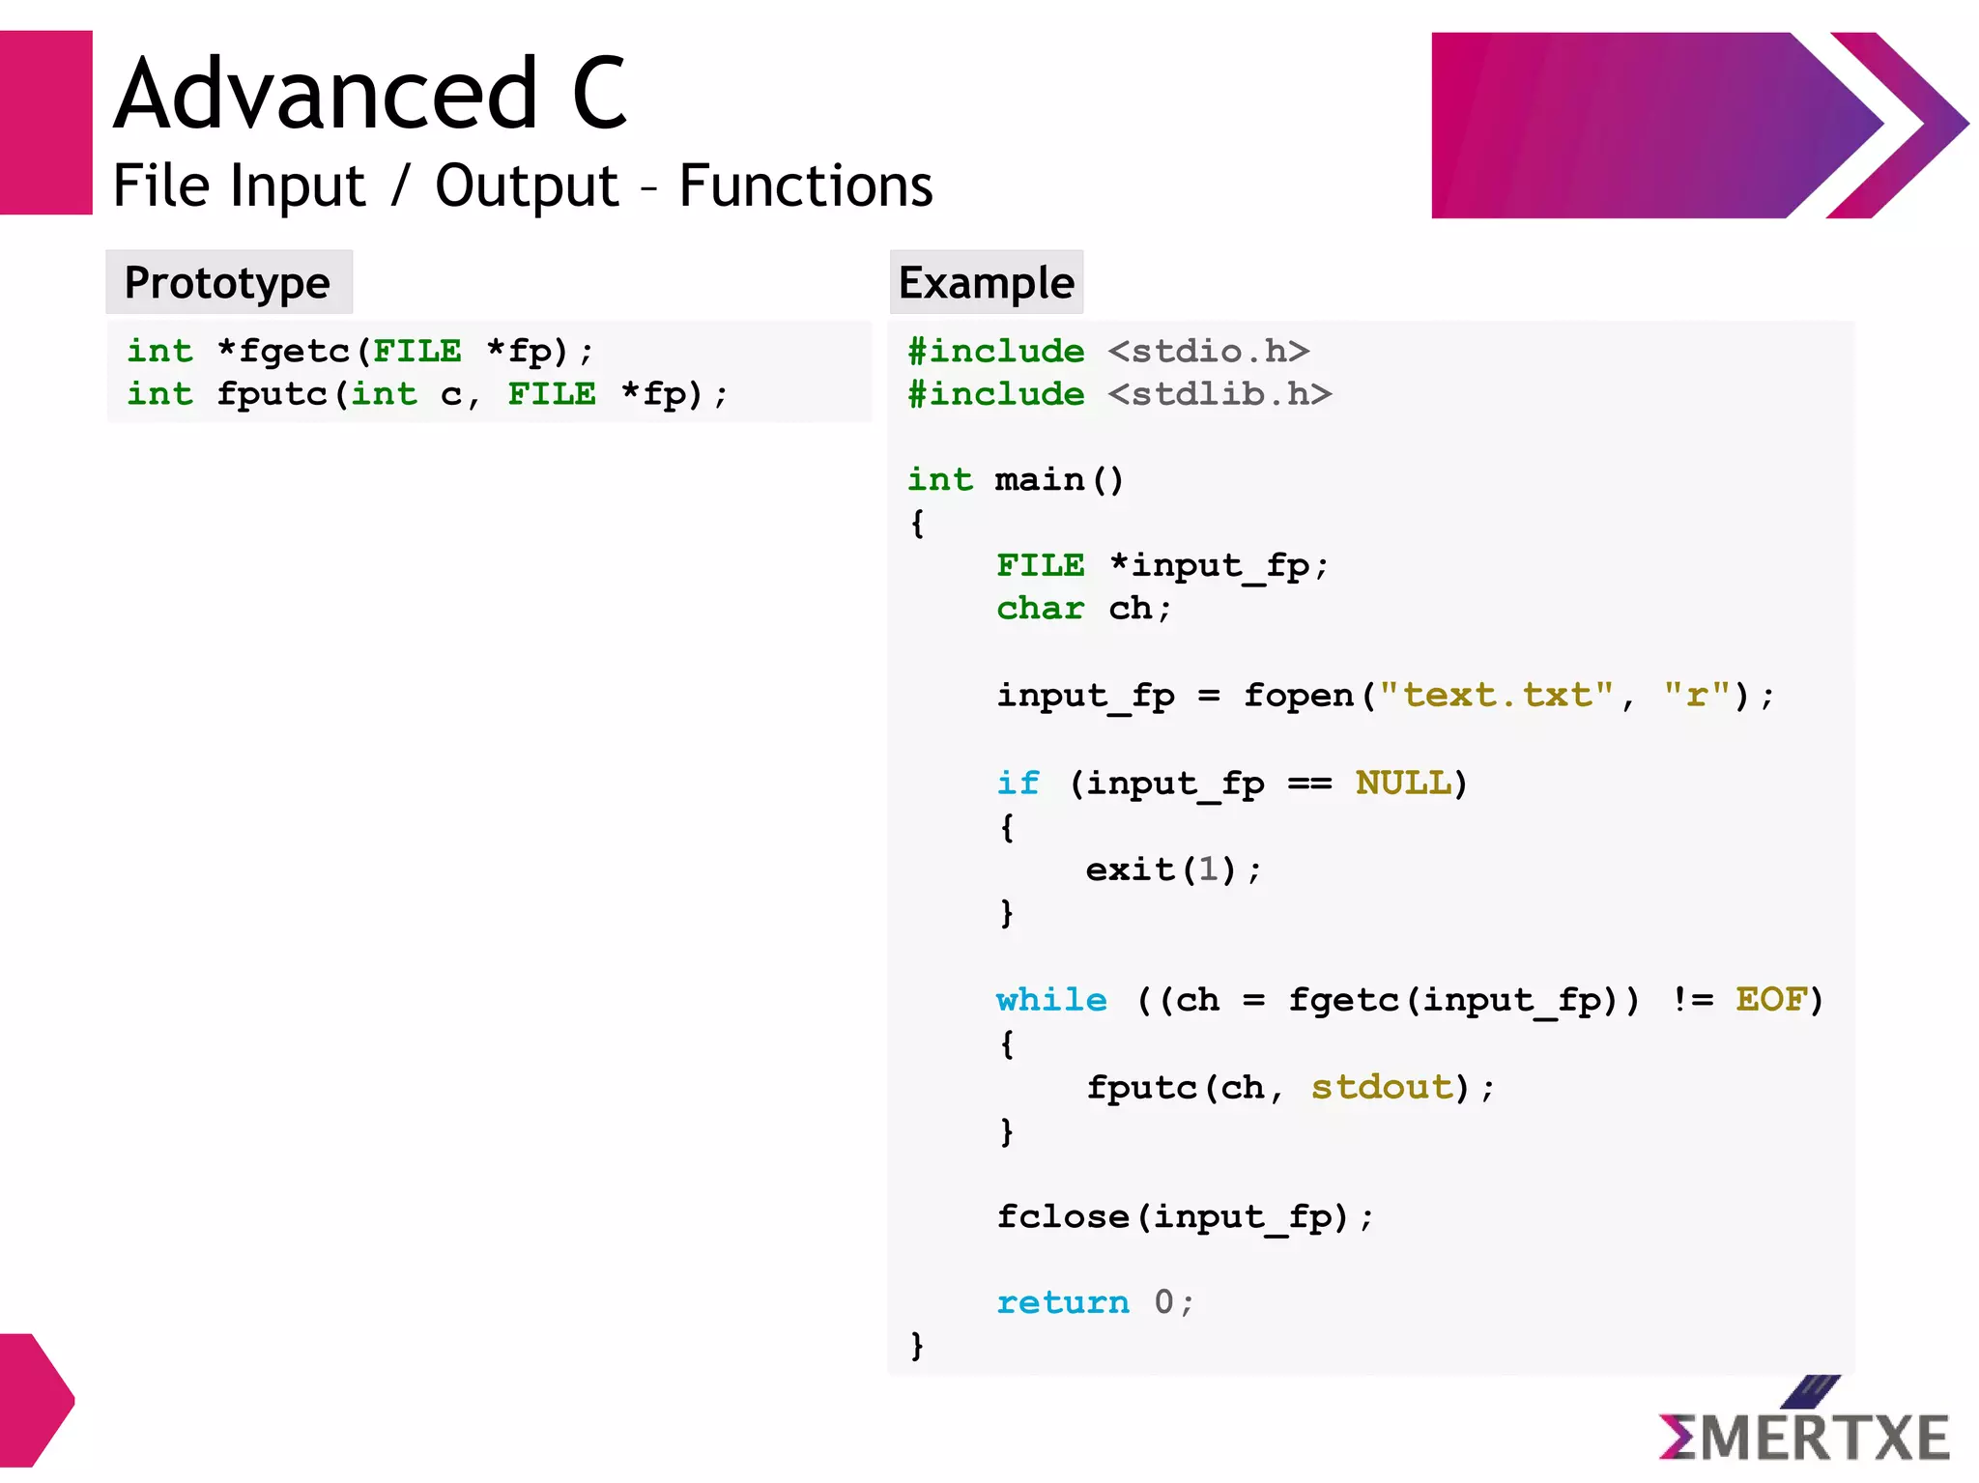The height and width of the screenshot is (1483, 1979).
Task: Click the stdout argument in fputc call
Action: click(1382, 1087)
